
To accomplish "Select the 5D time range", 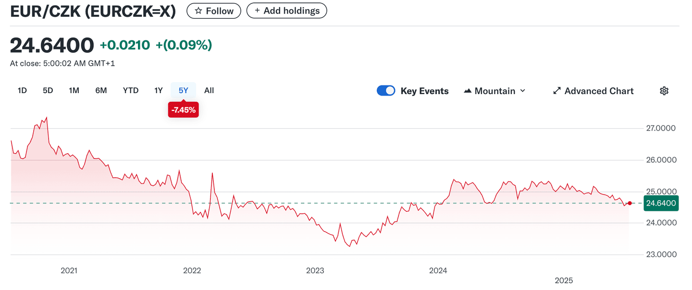I will [x=48, y=90].
